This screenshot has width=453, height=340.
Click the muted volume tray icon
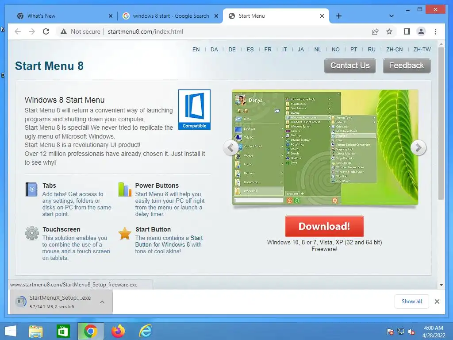click(x=411, y=332)
